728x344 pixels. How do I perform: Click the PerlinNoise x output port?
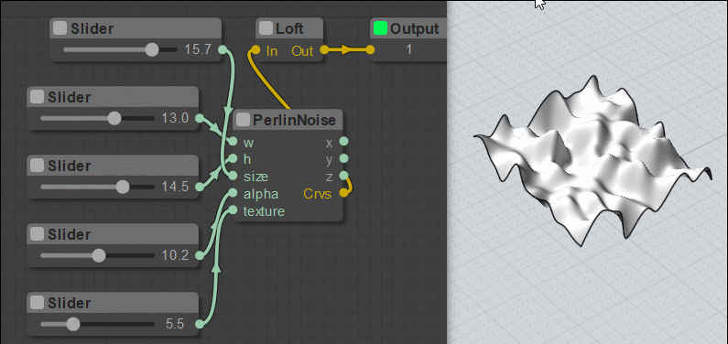pyautogui.click(x=343, y=142)
